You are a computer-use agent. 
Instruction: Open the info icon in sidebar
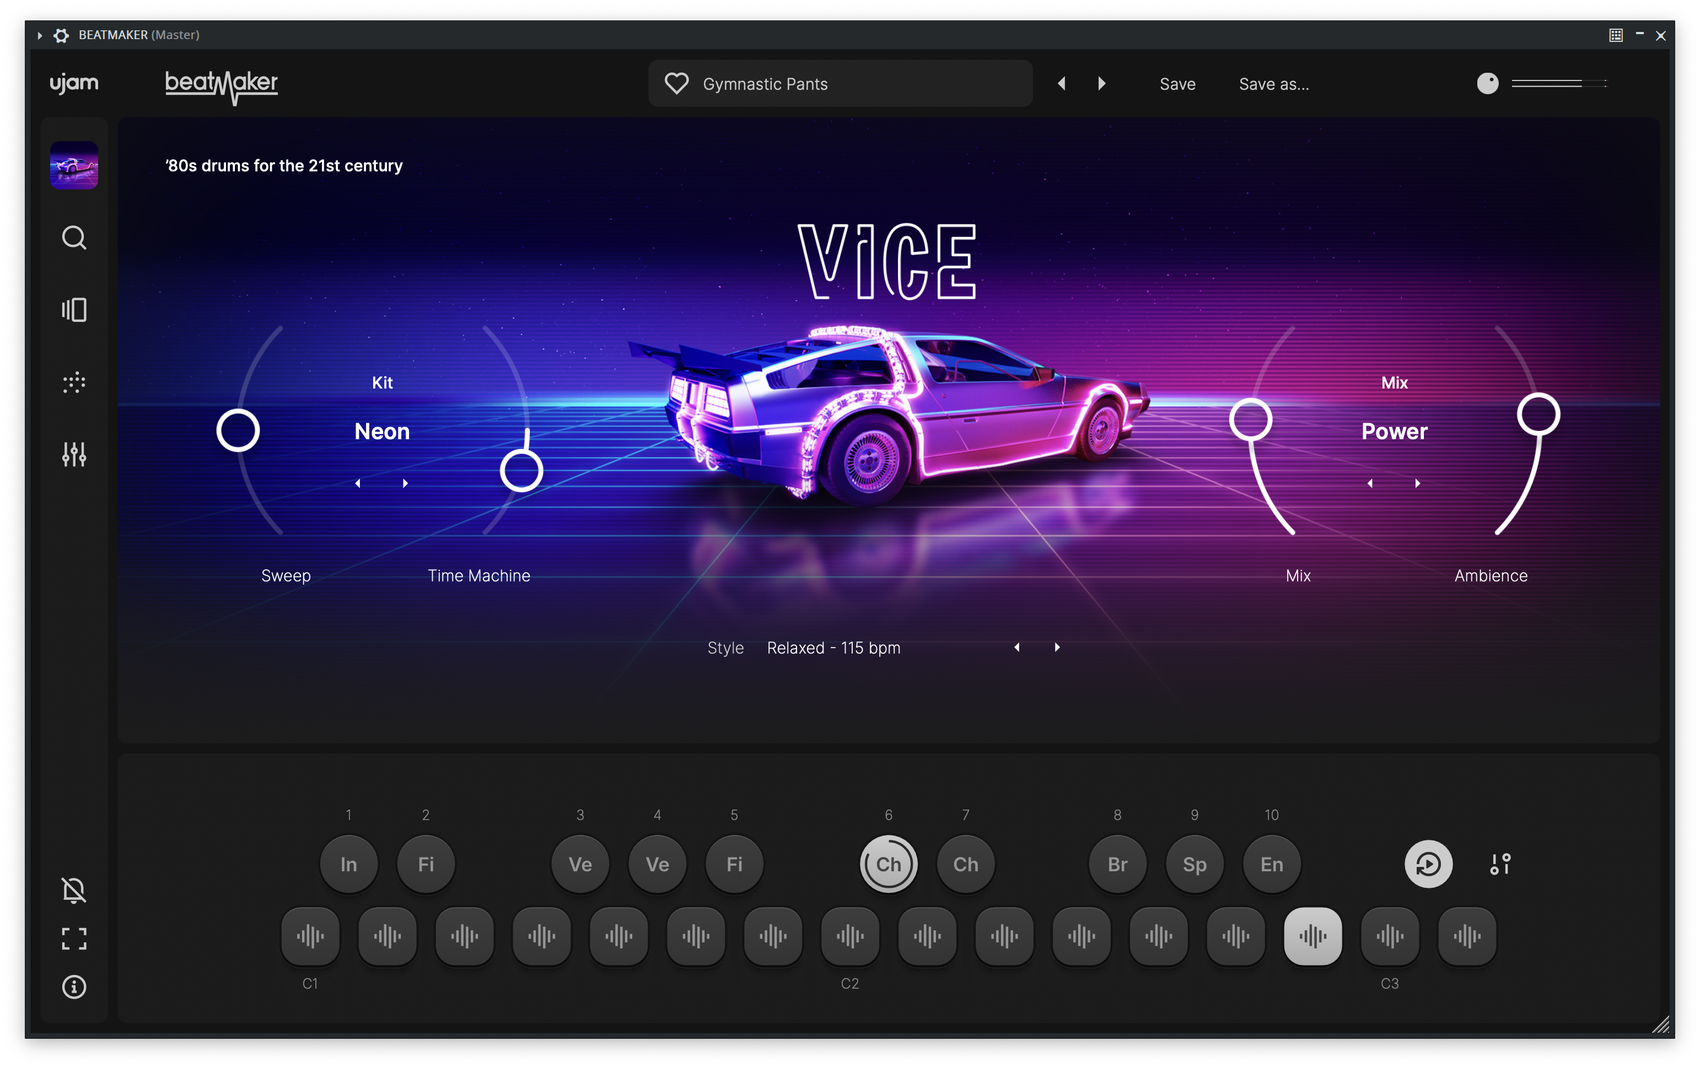click(74, 987)
